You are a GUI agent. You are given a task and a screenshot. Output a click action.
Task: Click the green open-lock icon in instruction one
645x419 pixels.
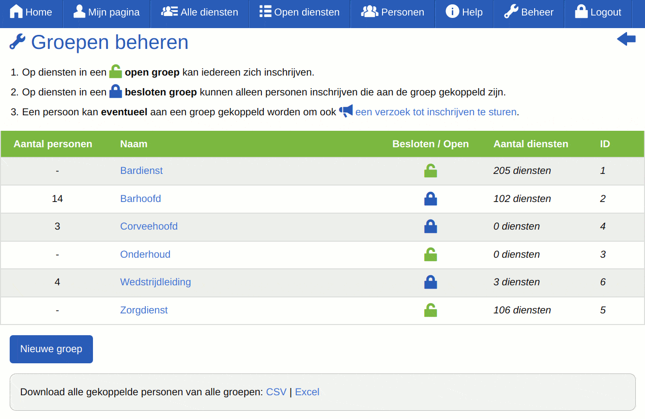click(116, 71)
